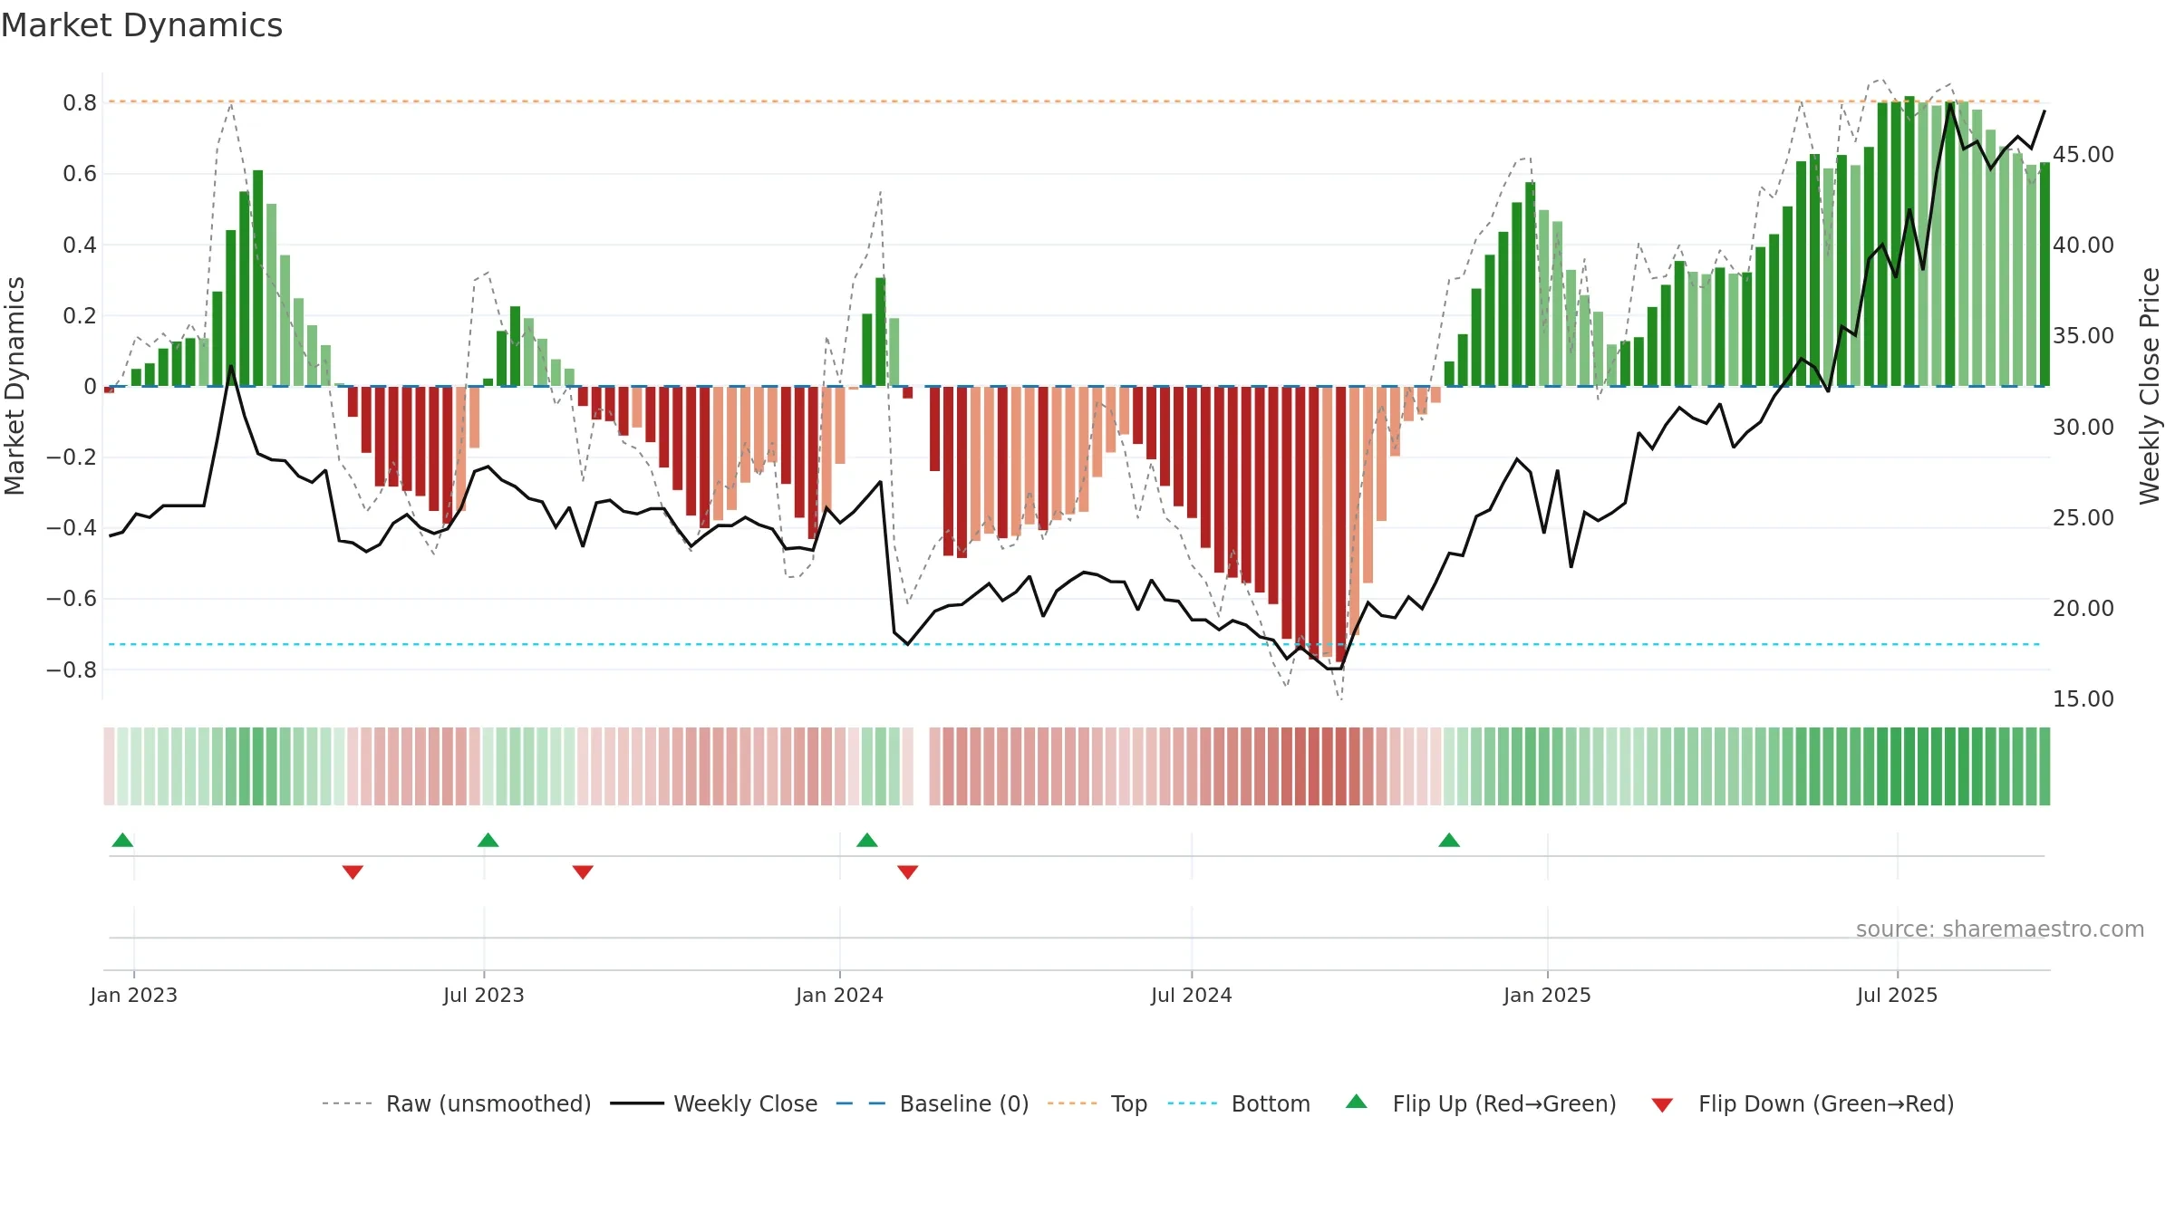
Task: Click the 45.00 price axis label
Action: pos(2083,155)
